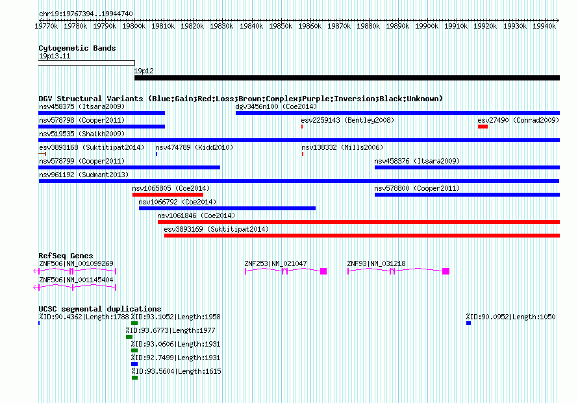Select the green %ID:93.0606 duplication block

pos(134,350)
